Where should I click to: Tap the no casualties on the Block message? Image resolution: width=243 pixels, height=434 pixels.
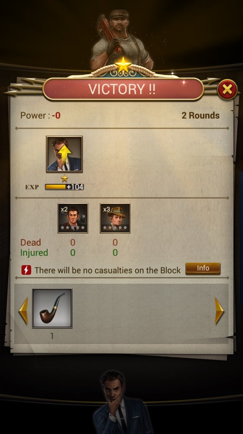107,270
